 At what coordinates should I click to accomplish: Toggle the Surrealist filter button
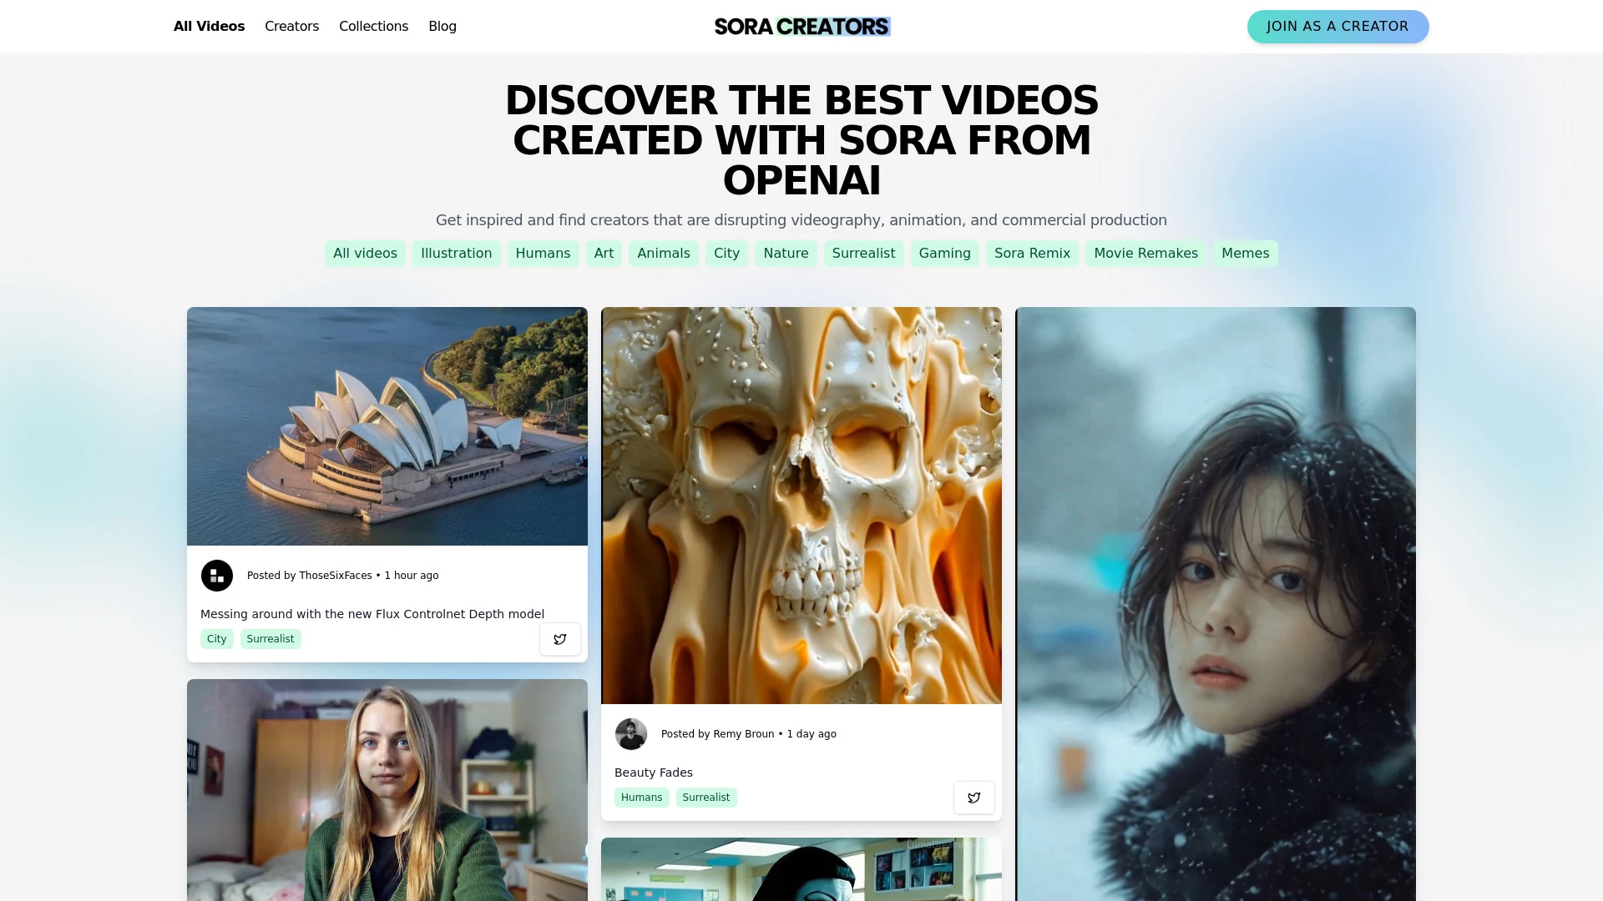click(864, 253)
